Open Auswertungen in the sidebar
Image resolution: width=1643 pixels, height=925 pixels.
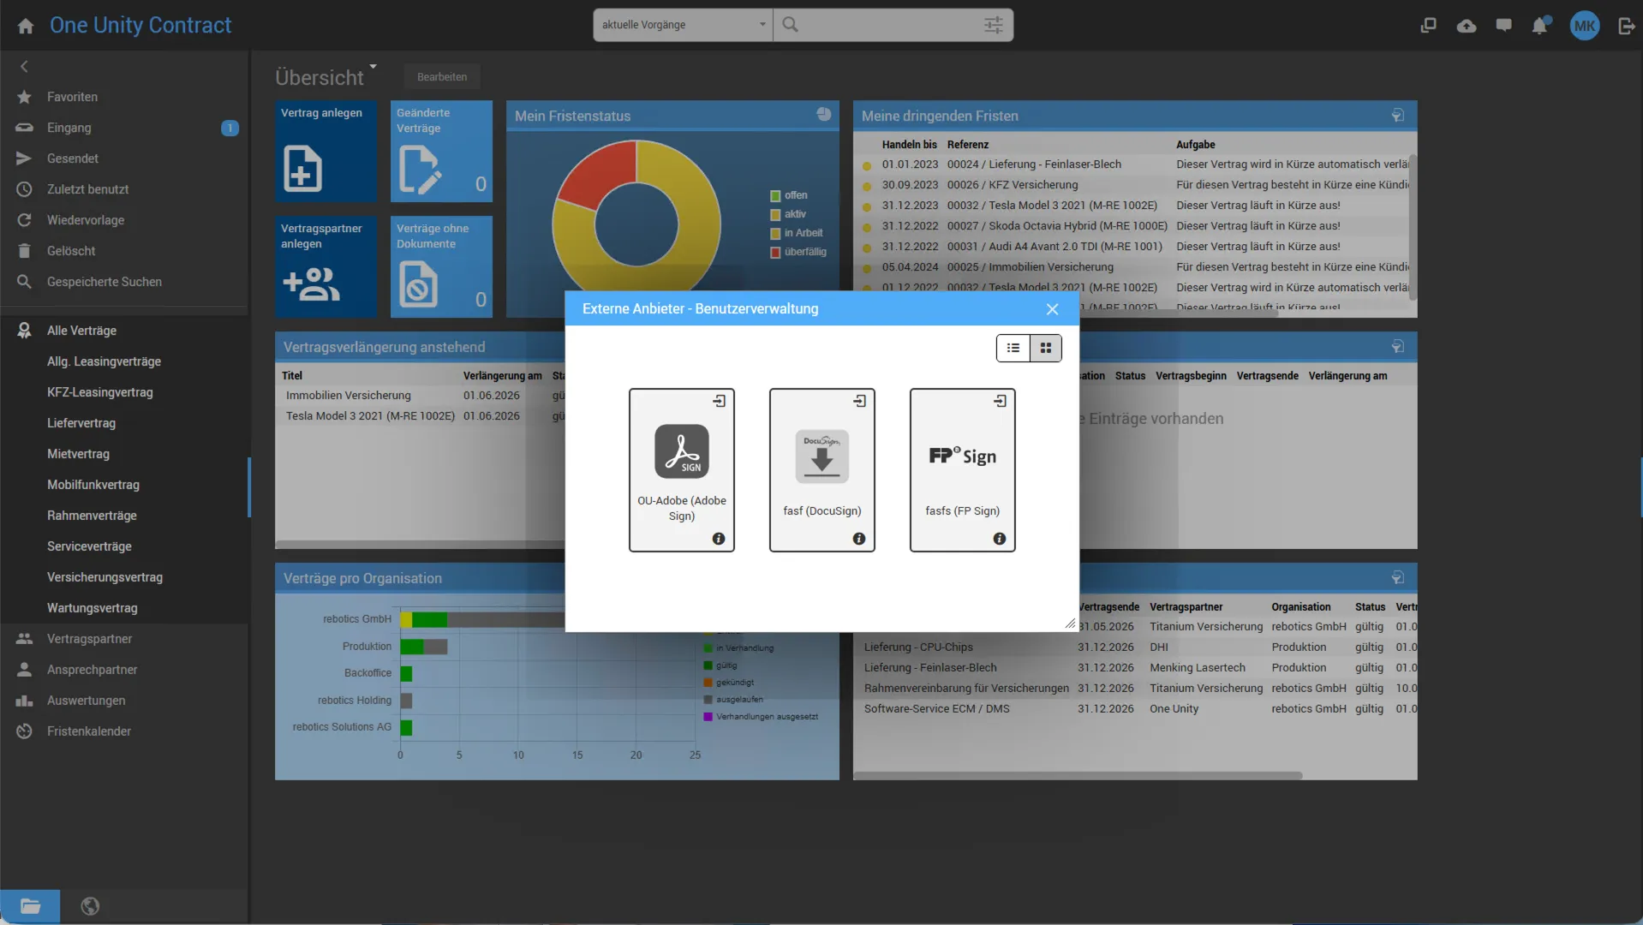pyautogui.click(x=124, y=701)
